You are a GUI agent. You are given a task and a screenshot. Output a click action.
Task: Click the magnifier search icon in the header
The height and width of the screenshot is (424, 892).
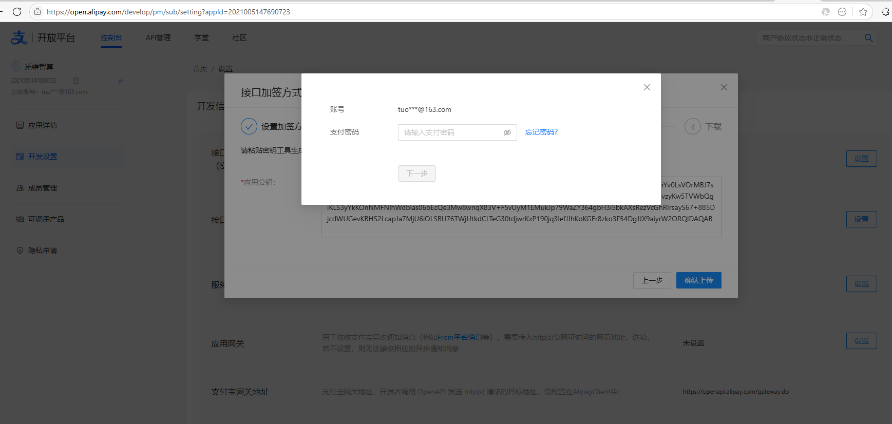[869, 38]
